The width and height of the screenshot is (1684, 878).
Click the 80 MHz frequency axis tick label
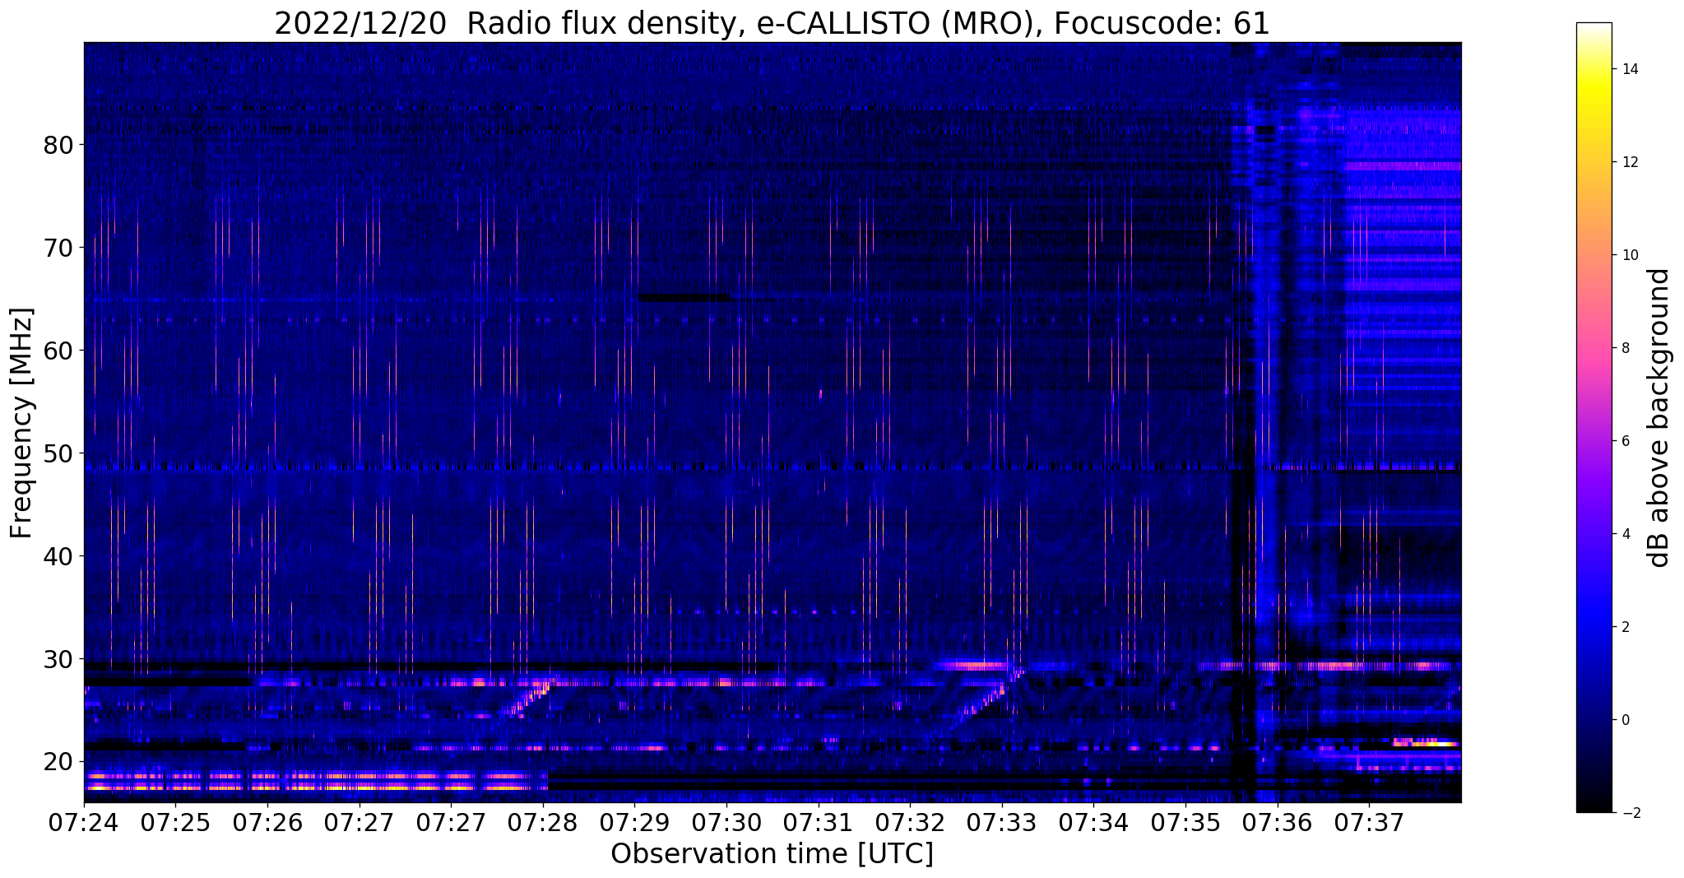click(58, 145)
